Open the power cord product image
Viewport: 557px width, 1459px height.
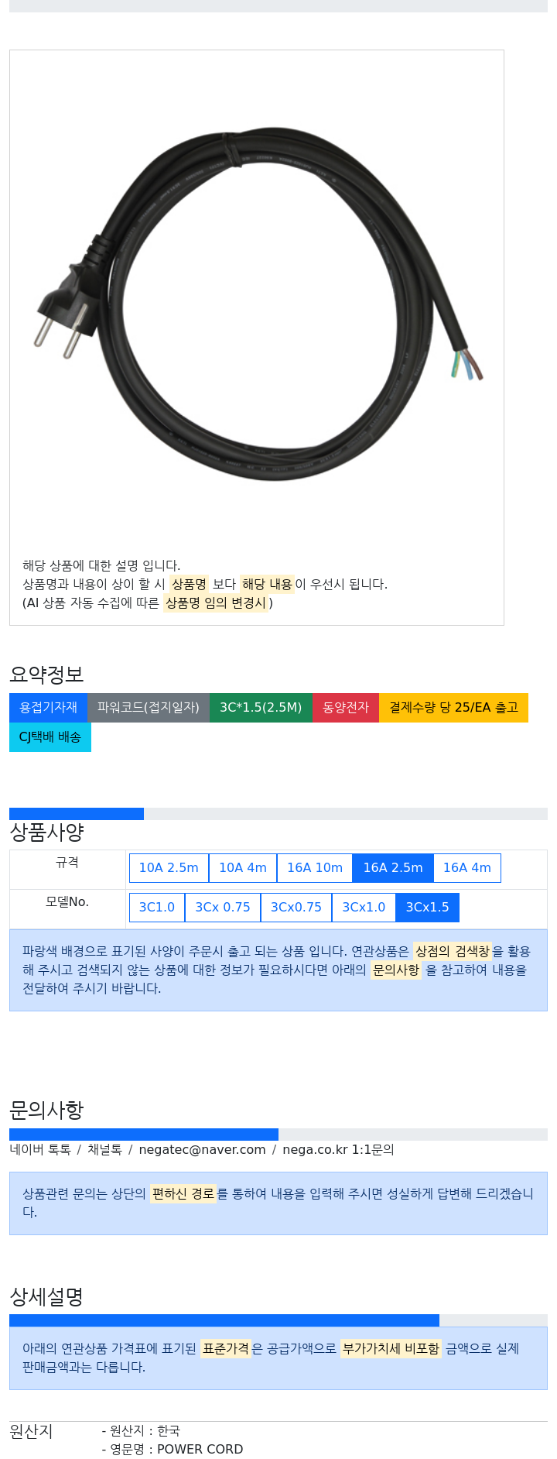point(258,304)
